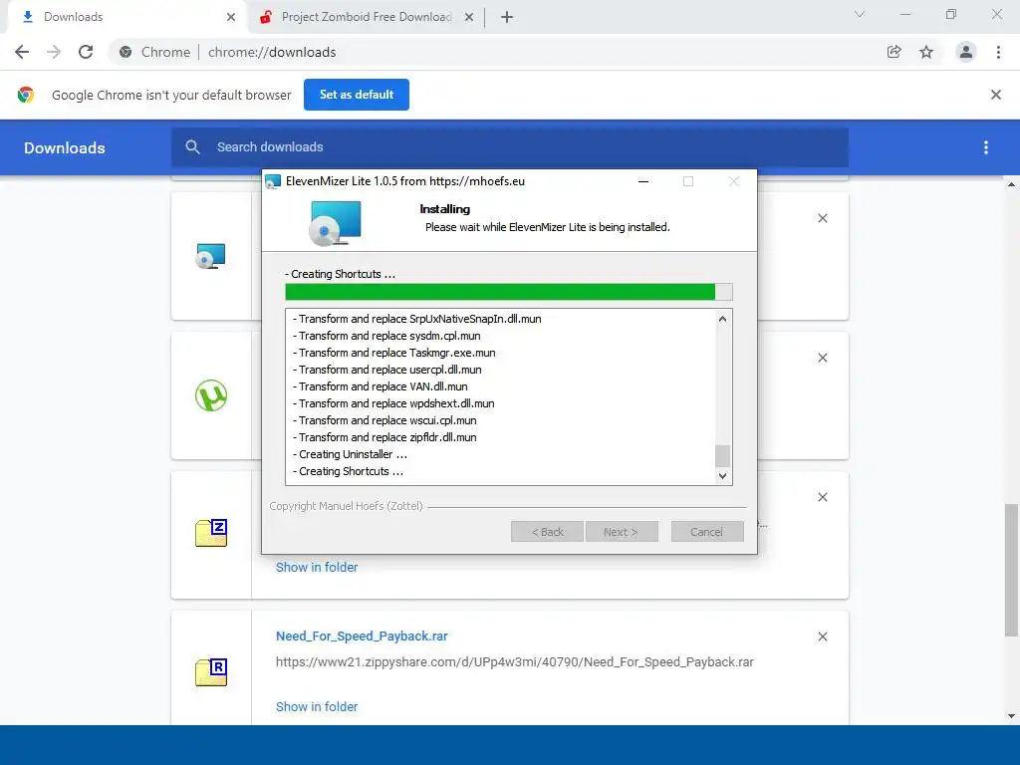Viewport: 1020px width, 765px height.
Task: Click the Search downloads field
Action: [x=510, y=147]
